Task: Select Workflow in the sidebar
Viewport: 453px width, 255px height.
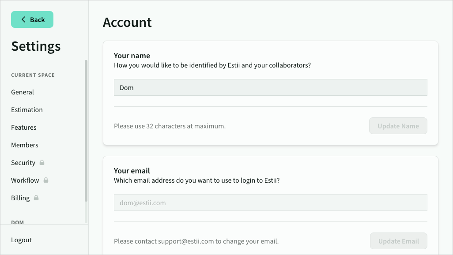Action: [25, 180]
